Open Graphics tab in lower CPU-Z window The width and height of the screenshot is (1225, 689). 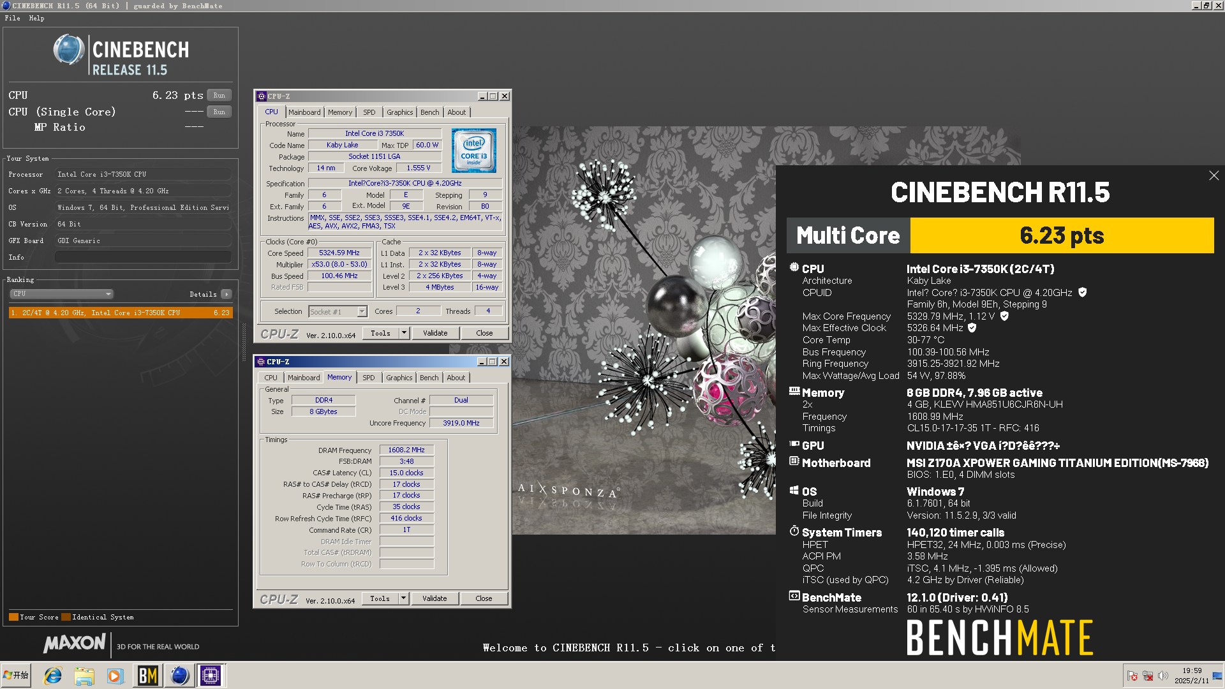pyautogui.click(x=399, y=378)
